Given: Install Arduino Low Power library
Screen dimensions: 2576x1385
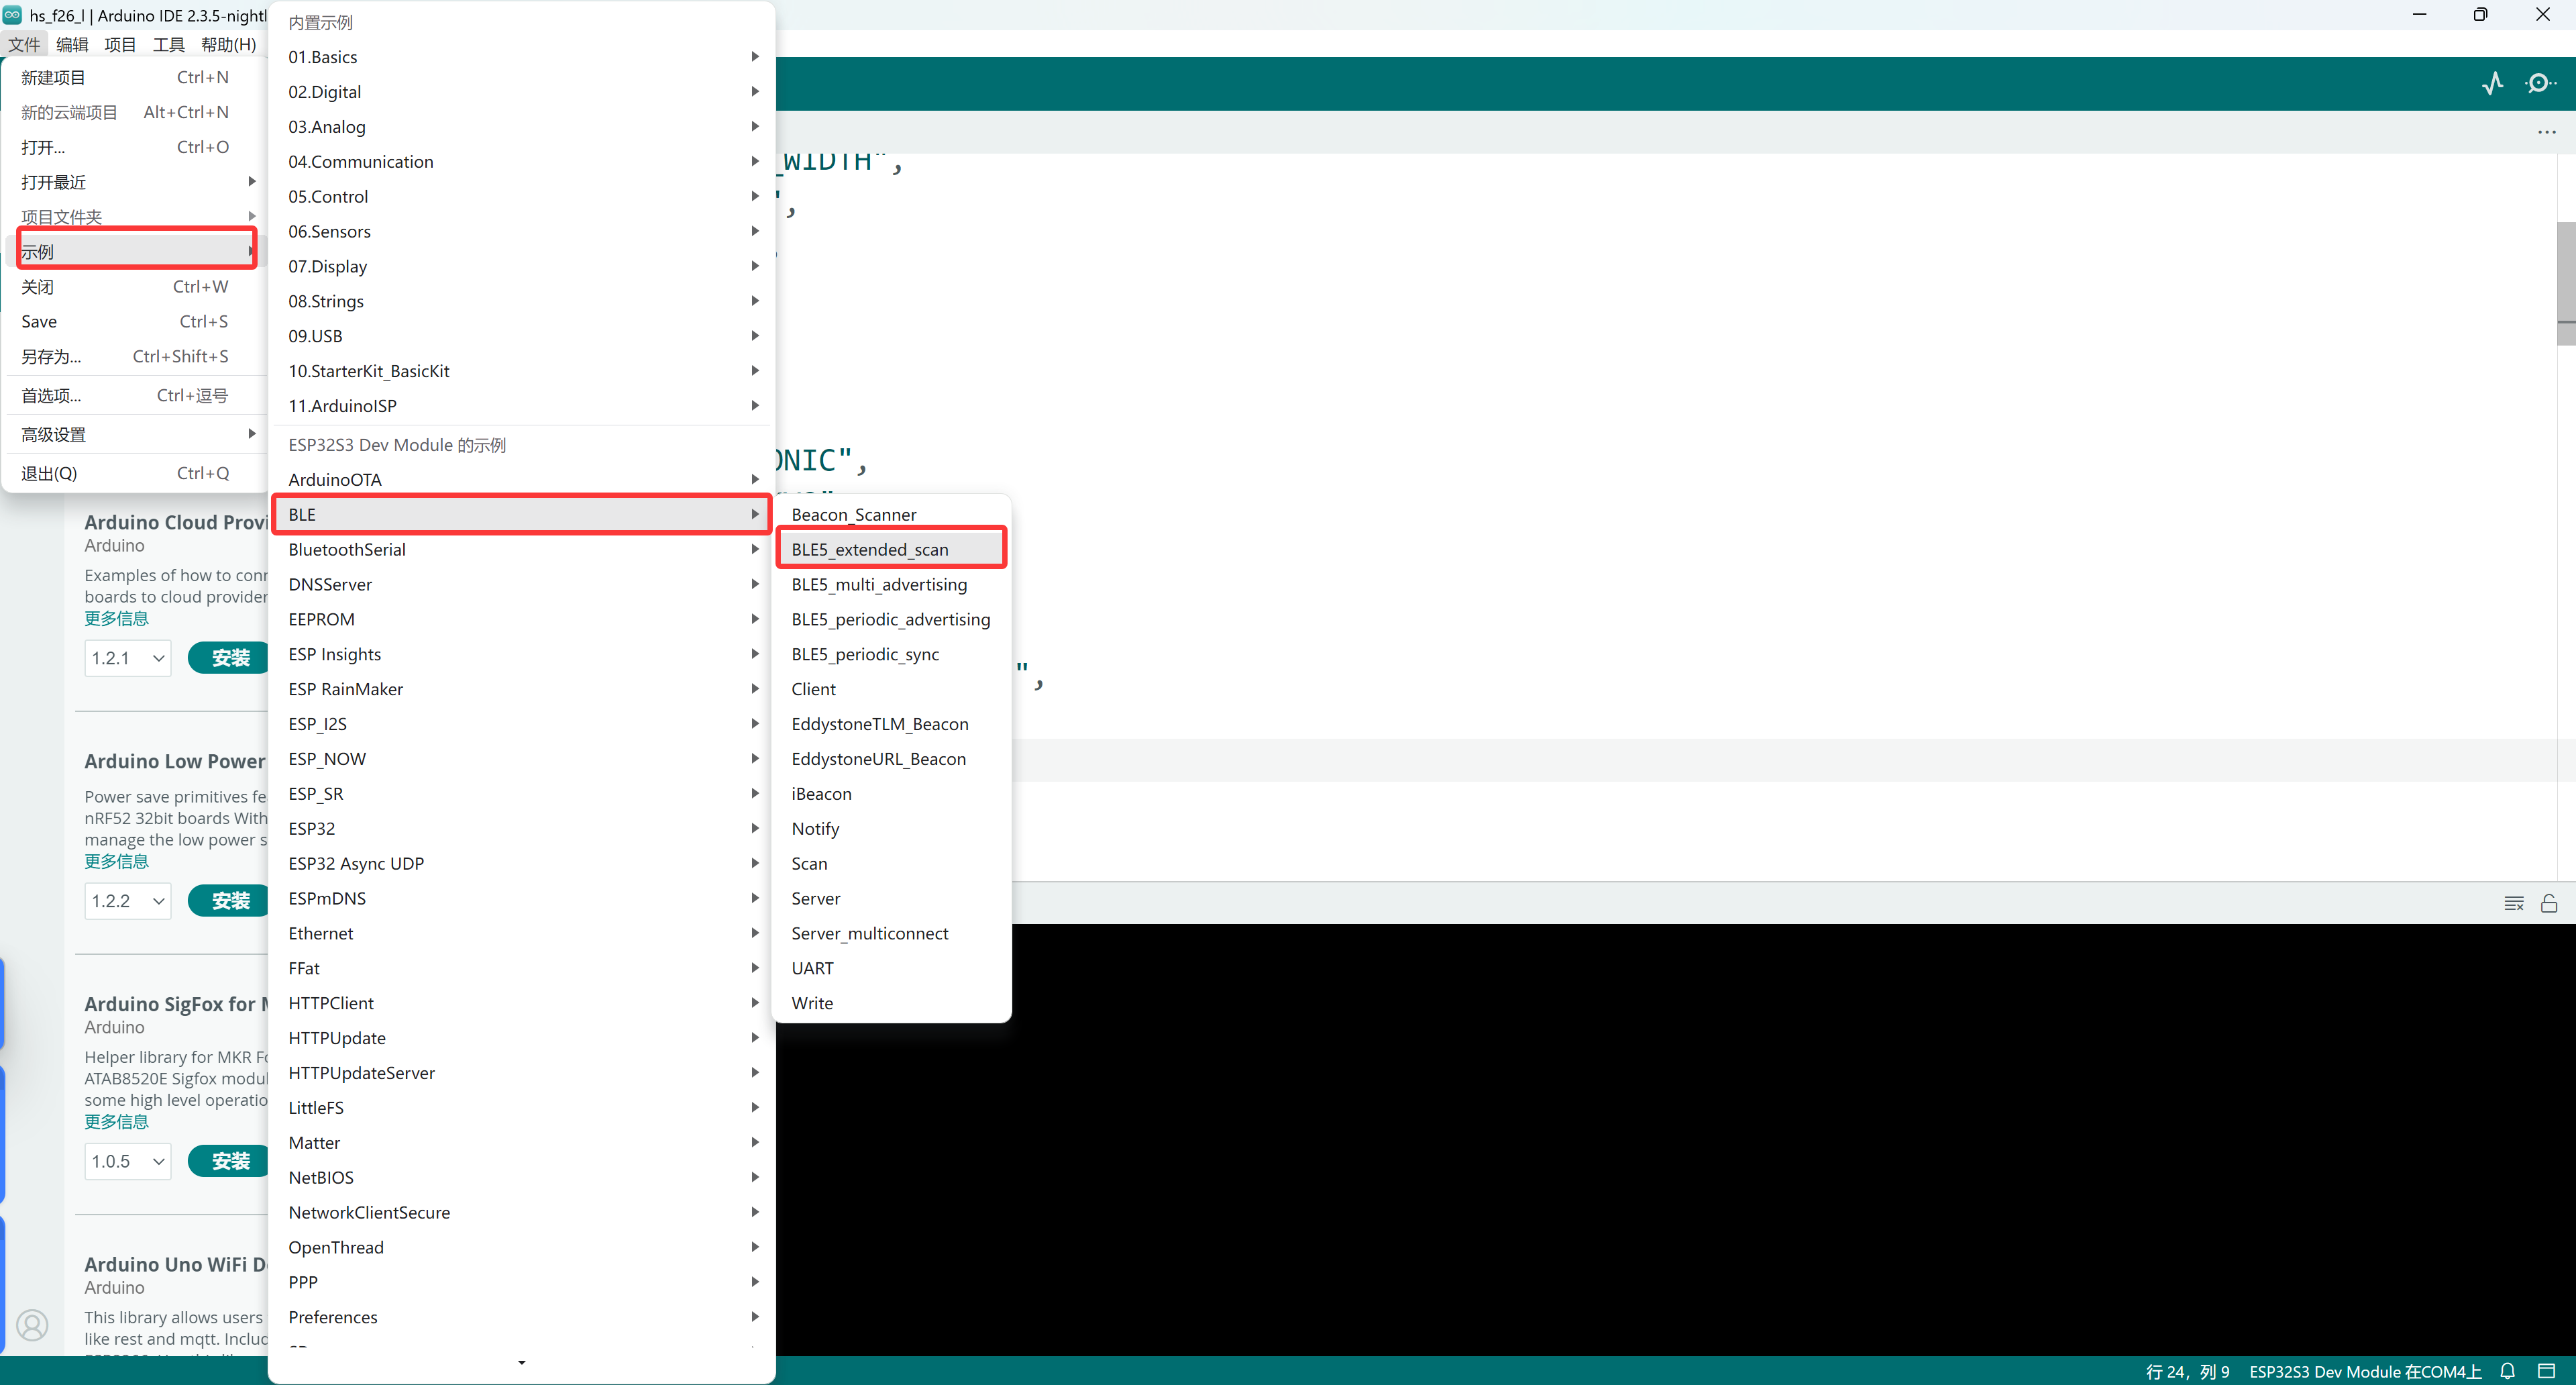Looking at the screenshot, I should tap(231, 901).
